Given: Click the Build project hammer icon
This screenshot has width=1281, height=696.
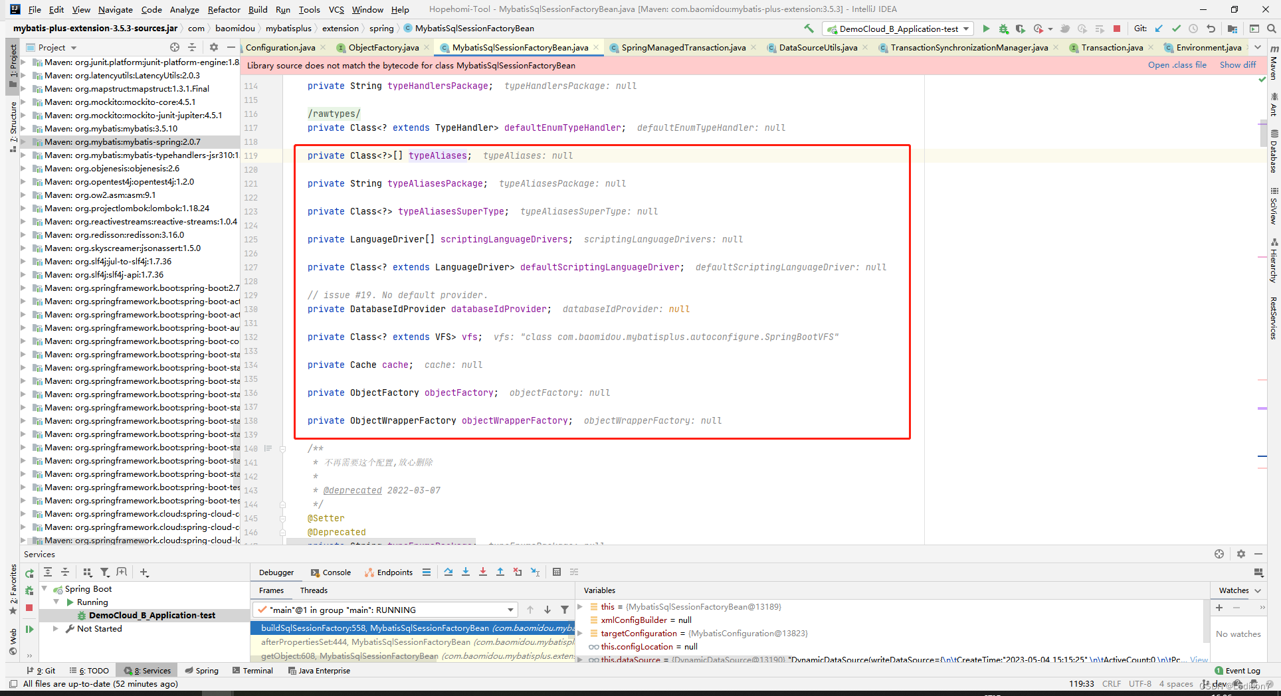Looking at the screenshot, I should 809,29.
